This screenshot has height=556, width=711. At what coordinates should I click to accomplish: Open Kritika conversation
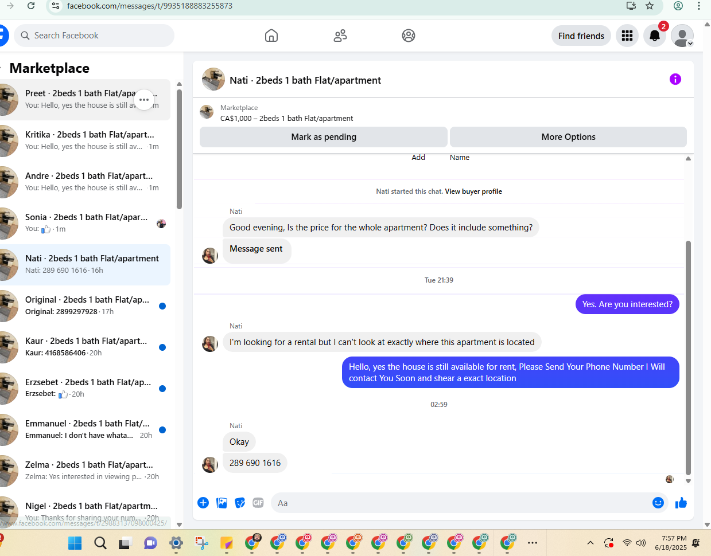click(x=85, y=141)
